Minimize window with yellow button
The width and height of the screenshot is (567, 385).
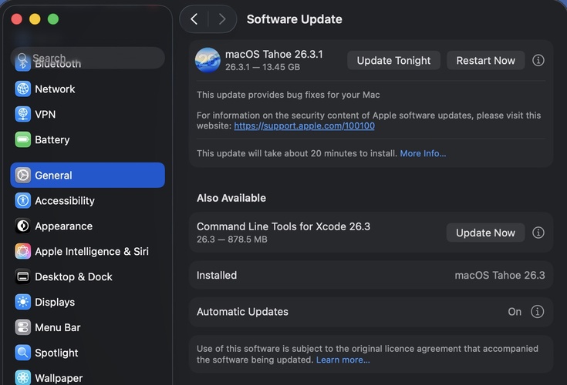coord(35,18)
